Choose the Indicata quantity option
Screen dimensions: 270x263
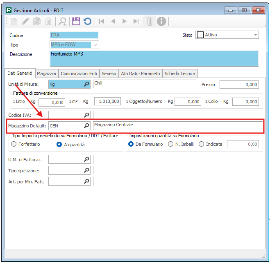pyautogui.click(x=201, y=144)
